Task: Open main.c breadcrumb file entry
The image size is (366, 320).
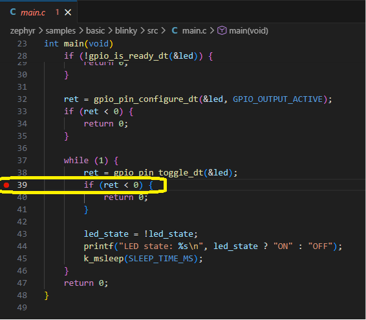Action: click(x=194, y=31)
